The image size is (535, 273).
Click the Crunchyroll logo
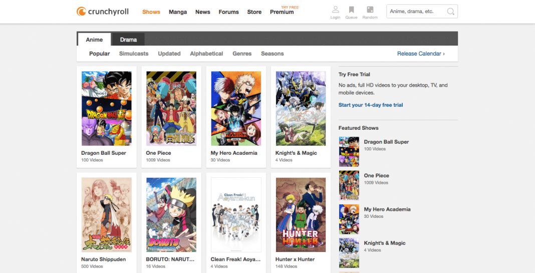coord(103,12)
